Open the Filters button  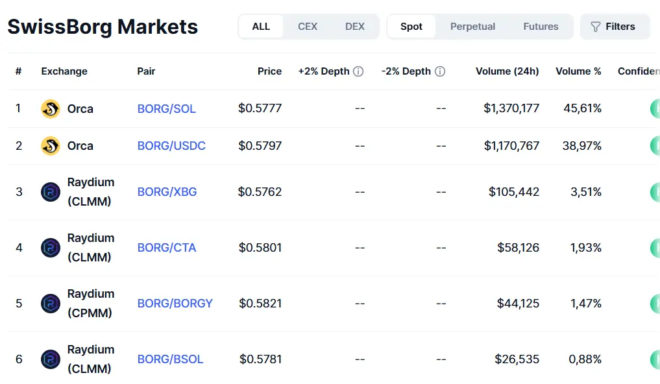click(614, 27)
